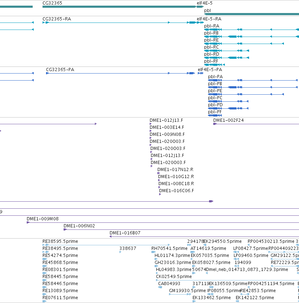Select the RE58445.5prime EST label
299x303 pixels.
(60, 277)
